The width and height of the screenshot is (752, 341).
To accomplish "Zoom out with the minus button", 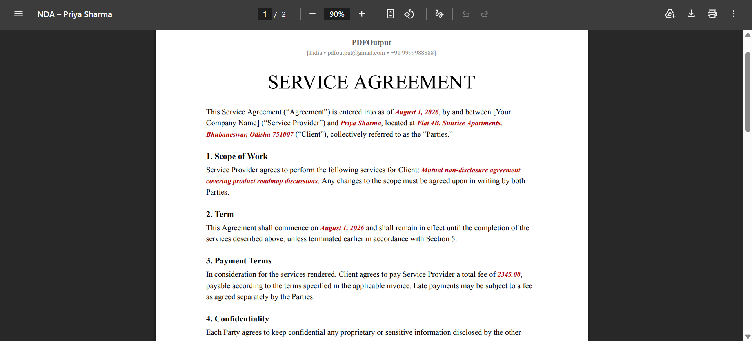I will coord(312,14).
